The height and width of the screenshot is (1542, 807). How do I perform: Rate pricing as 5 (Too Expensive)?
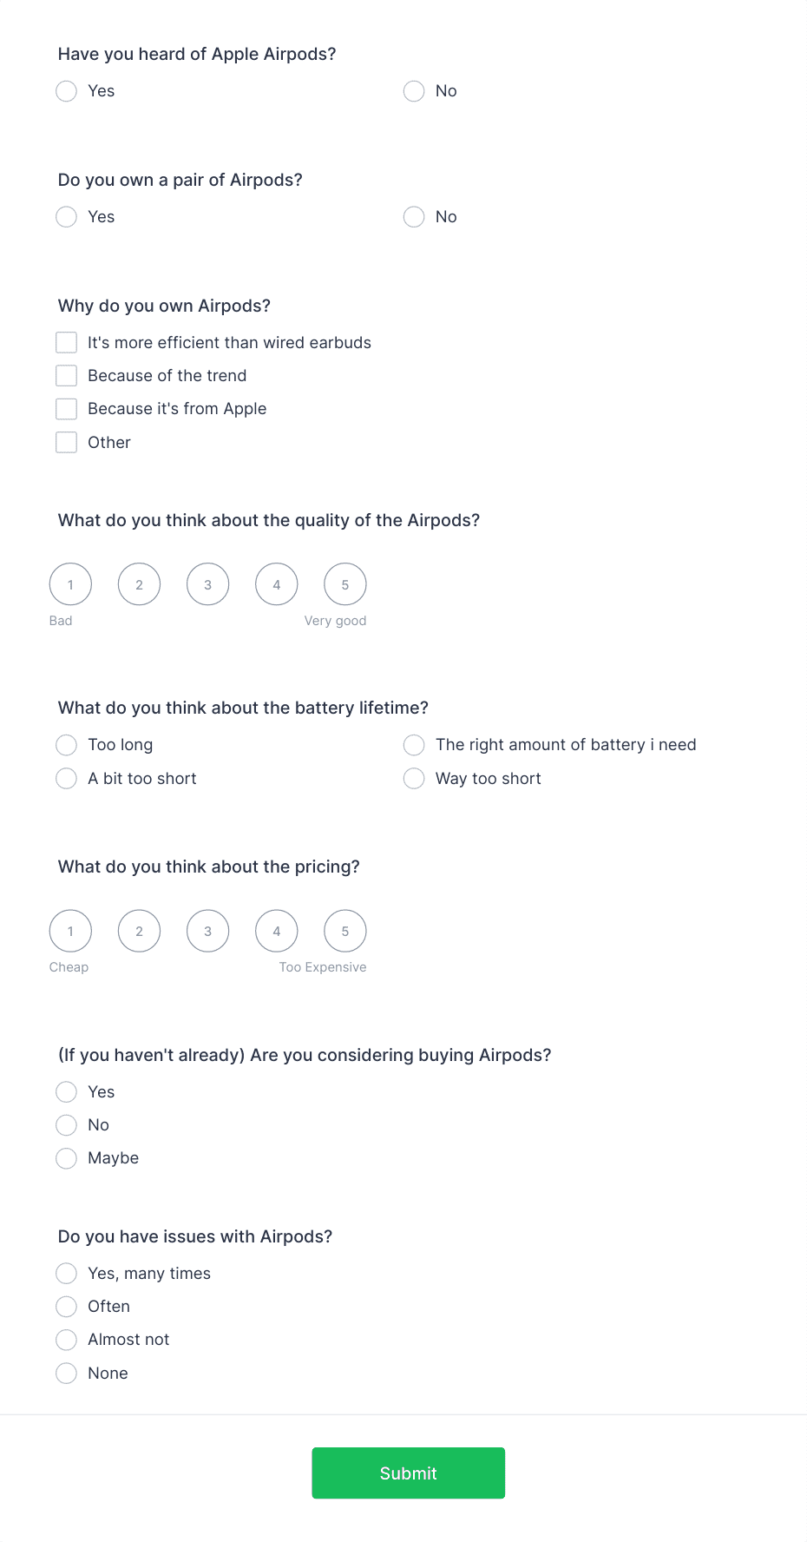coord(344,930)
